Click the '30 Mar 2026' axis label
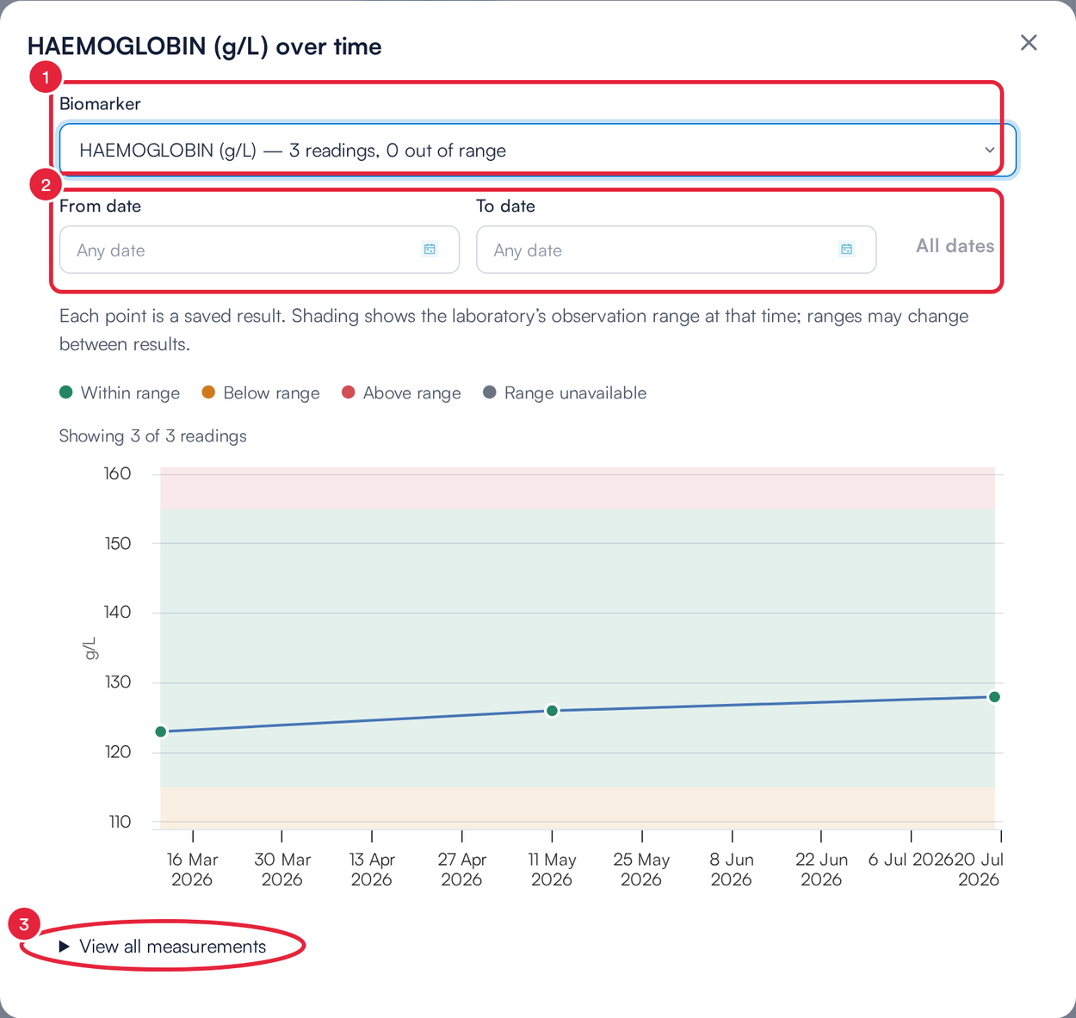The width and height of the screenshot is (1076, 1018). pyautogui.click(x=282, y=869)
